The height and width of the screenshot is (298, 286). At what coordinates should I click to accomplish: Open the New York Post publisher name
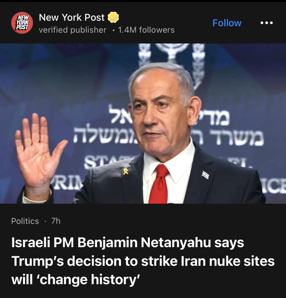(x=72, y=17)
